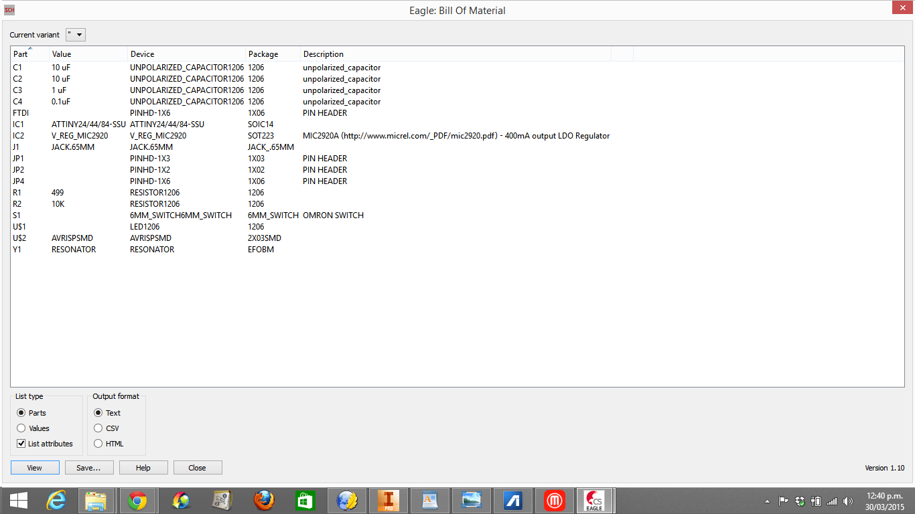915x514 pixels.
Task: Open the clock showing 12:40 p.m.
Action: pos(884,501)
